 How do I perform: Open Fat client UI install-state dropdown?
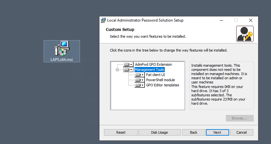click(139, 75)
